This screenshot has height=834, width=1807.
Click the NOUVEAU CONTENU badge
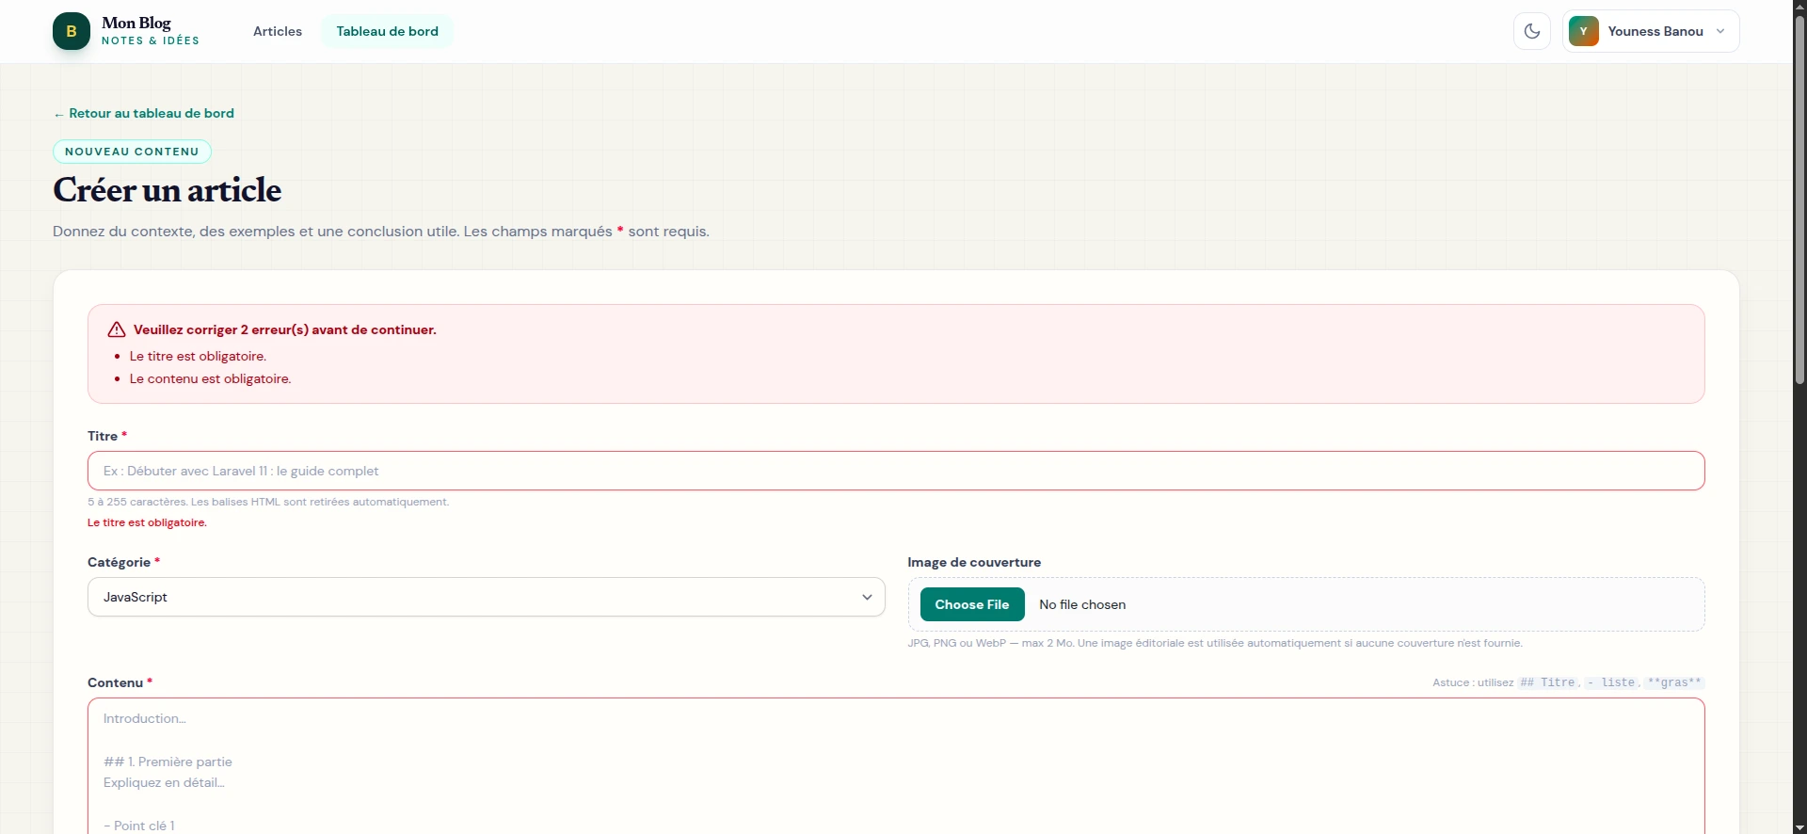click(132, 152)
